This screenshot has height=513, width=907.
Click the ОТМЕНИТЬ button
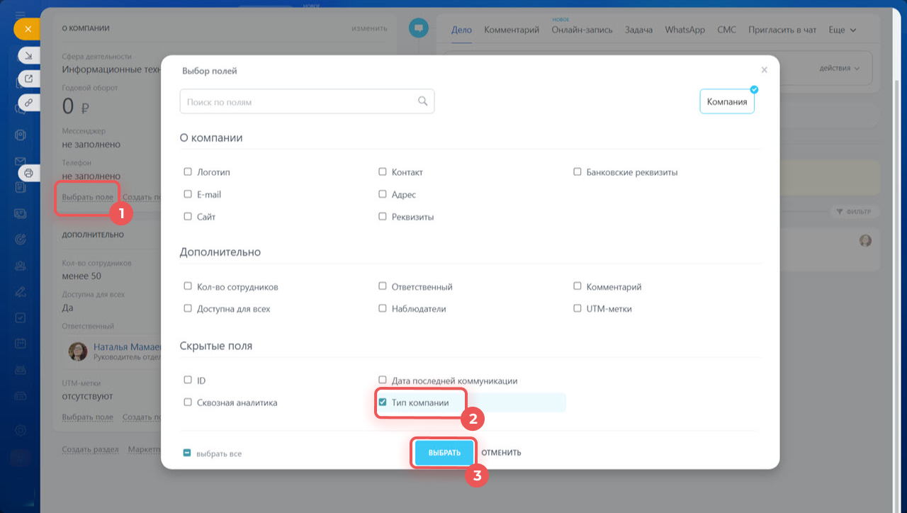point(501,453)
